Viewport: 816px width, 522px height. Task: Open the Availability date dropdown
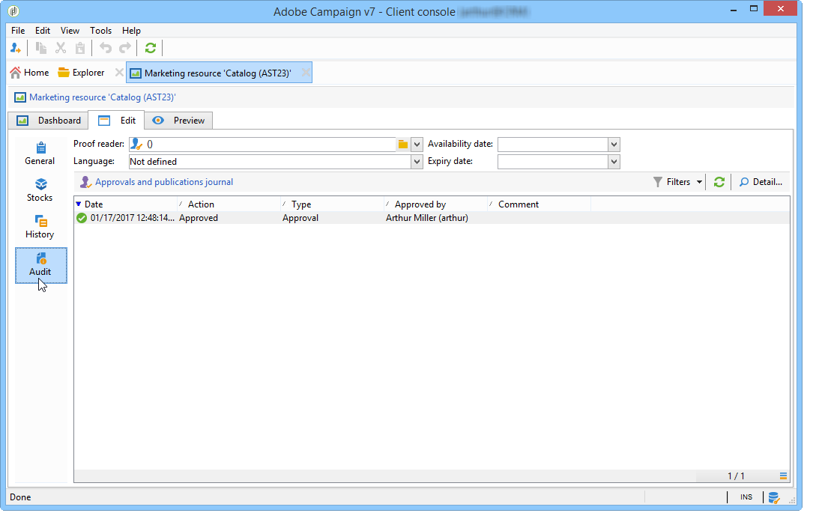click(x=614, y=145)
